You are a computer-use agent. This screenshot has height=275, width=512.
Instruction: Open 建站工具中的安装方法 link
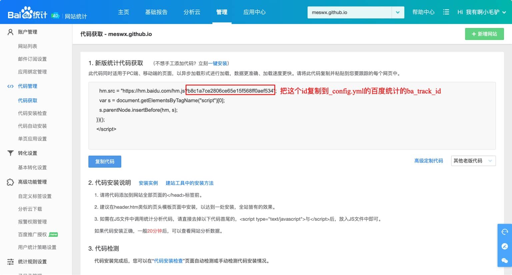pyautogui.click(x=190, y=183)
